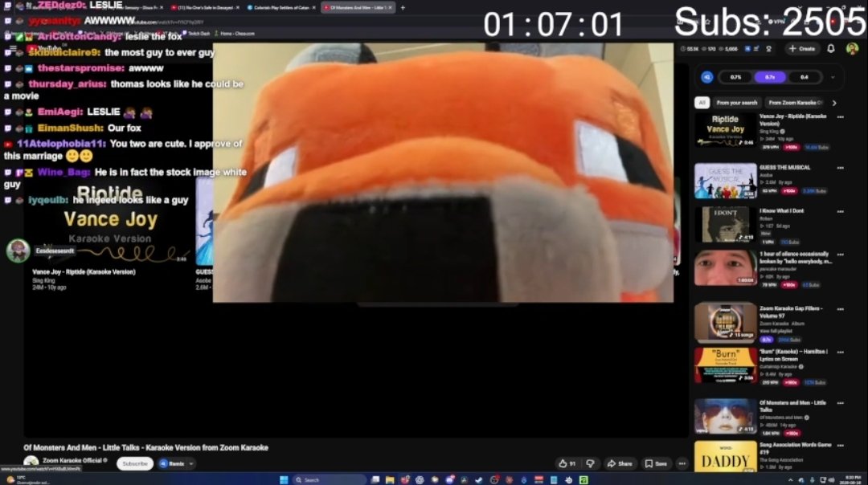Open more options for Gap Fillers playlist
The width and height of the screenshot is (868, 485).
(x=841, y=309)
